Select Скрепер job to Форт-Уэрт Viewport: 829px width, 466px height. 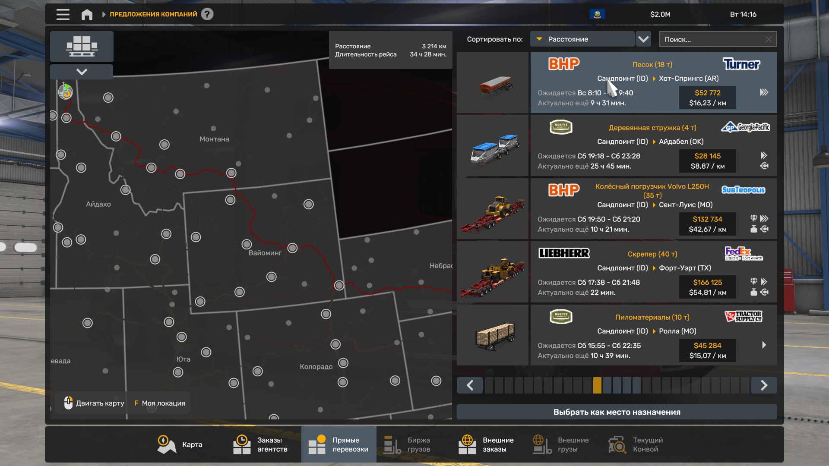[x=654, y=272]
